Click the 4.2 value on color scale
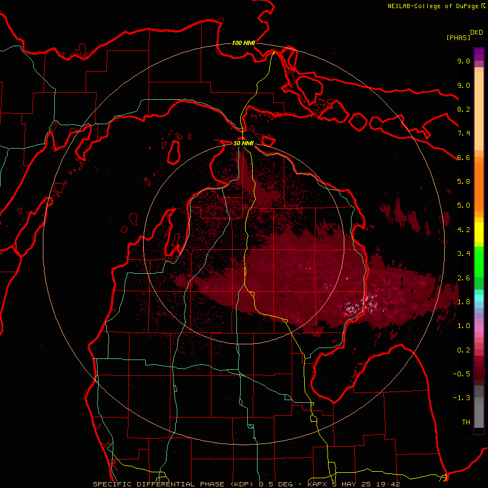This screenshot has height=488, width=488. (x=464, y=230)
